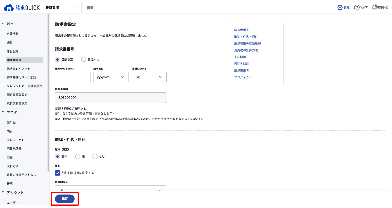Collapse the マスタ sidebar section triangle
Viewport: 392px width, 208px height.
click(x=3, y=112)
